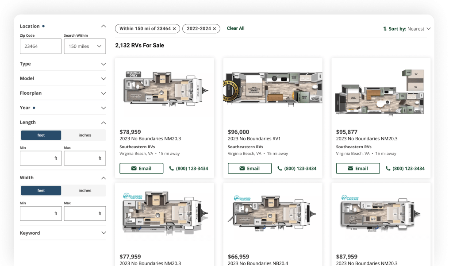
Task: Remove the 'Within 150 mi of 23464' filter chip
Action: 174,29
